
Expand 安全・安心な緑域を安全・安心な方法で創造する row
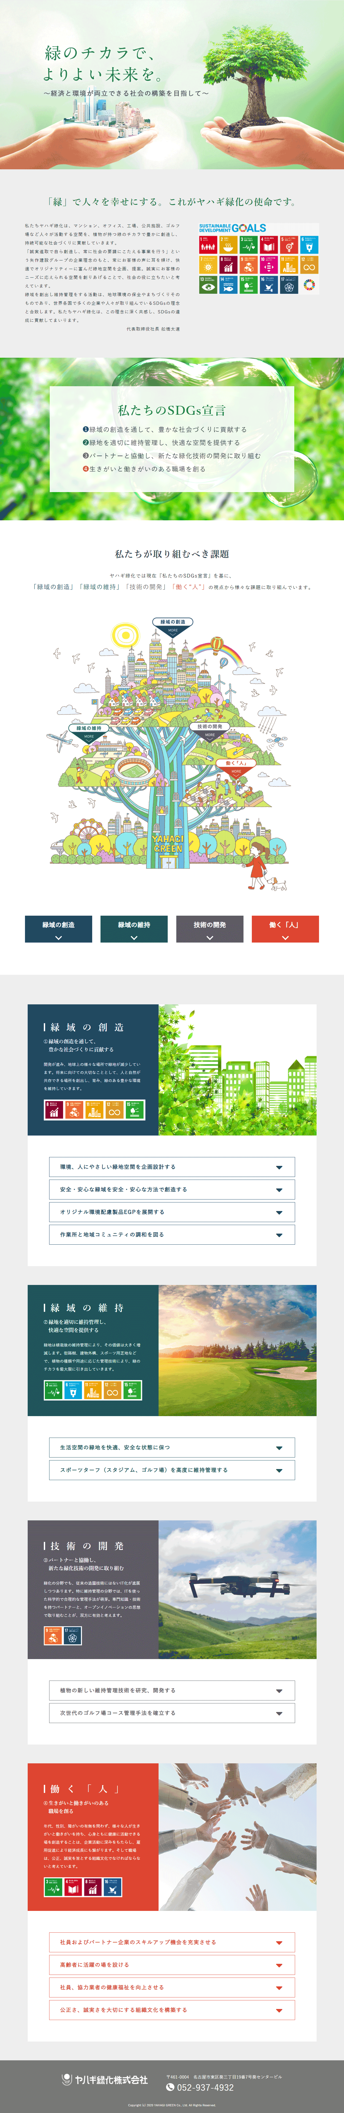(171, 1189)
